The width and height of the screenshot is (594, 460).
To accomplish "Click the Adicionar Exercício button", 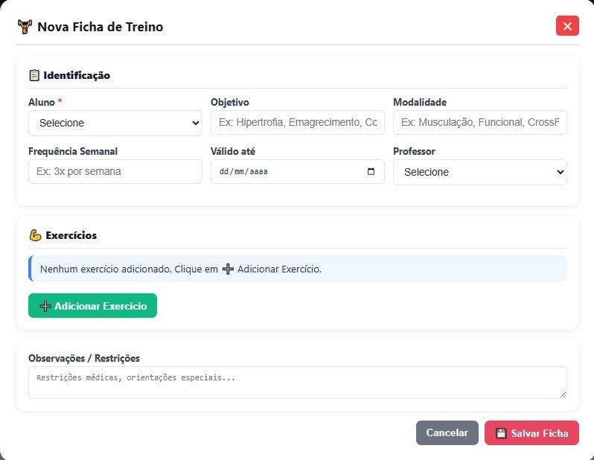I will (92, 305).
